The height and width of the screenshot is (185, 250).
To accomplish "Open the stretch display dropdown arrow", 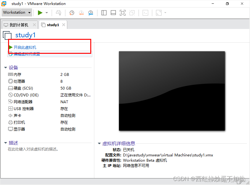I will (165, 12).
